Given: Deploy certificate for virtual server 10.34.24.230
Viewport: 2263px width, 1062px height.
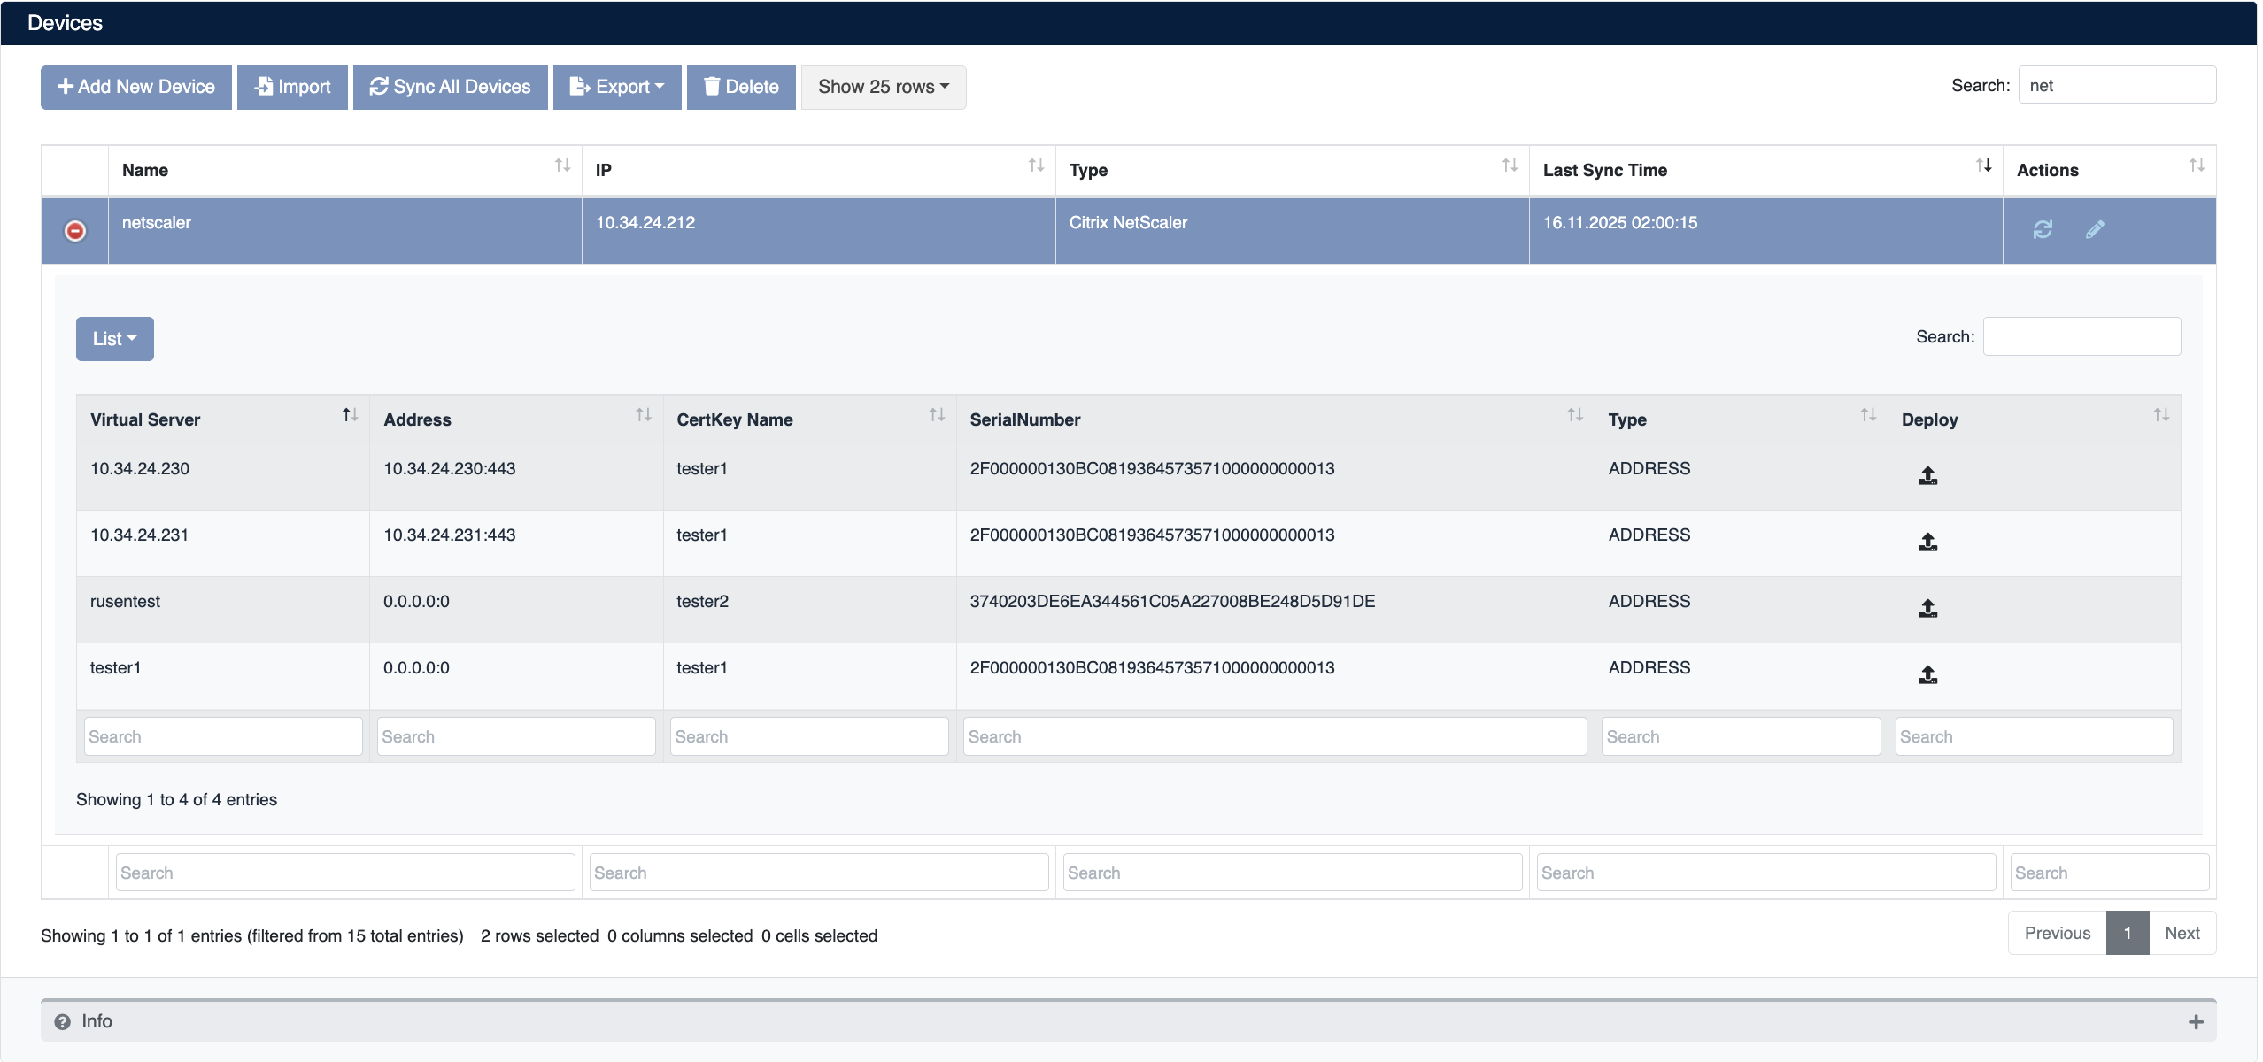Looking at the screenshot, I should click(x=1927, y=476).
